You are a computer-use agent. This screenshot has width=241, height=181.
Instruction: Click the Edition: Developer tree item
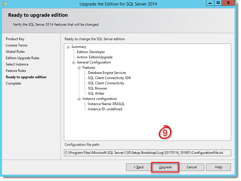point(91,52)
